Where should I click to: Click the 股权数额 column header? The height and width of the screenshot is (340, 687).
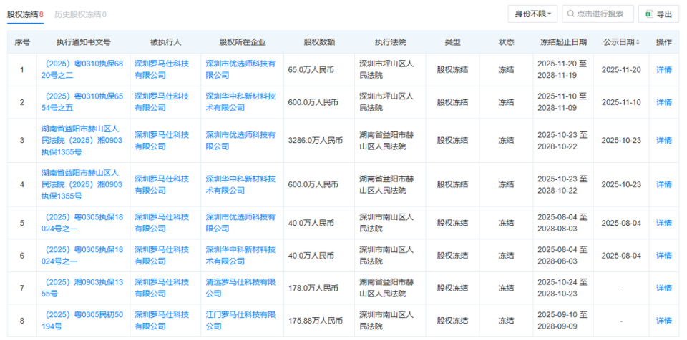pyautogui.click(x=319, y=42)
